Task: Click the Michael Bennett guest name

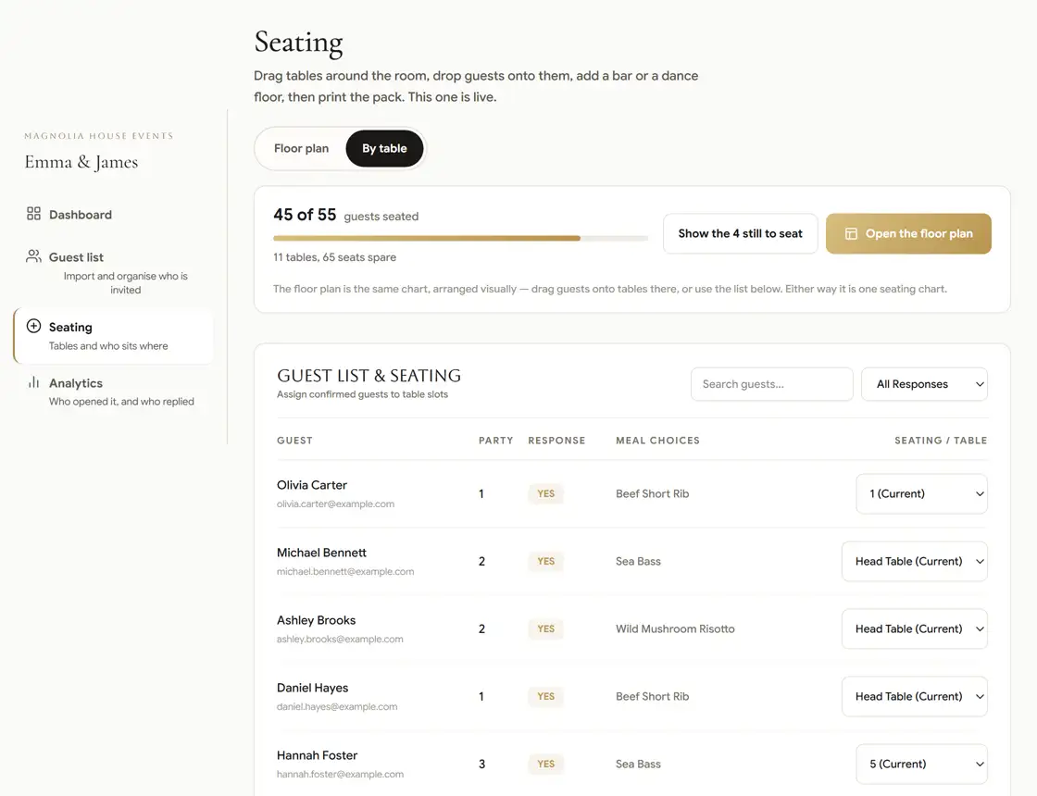Action: click(321, 552)
